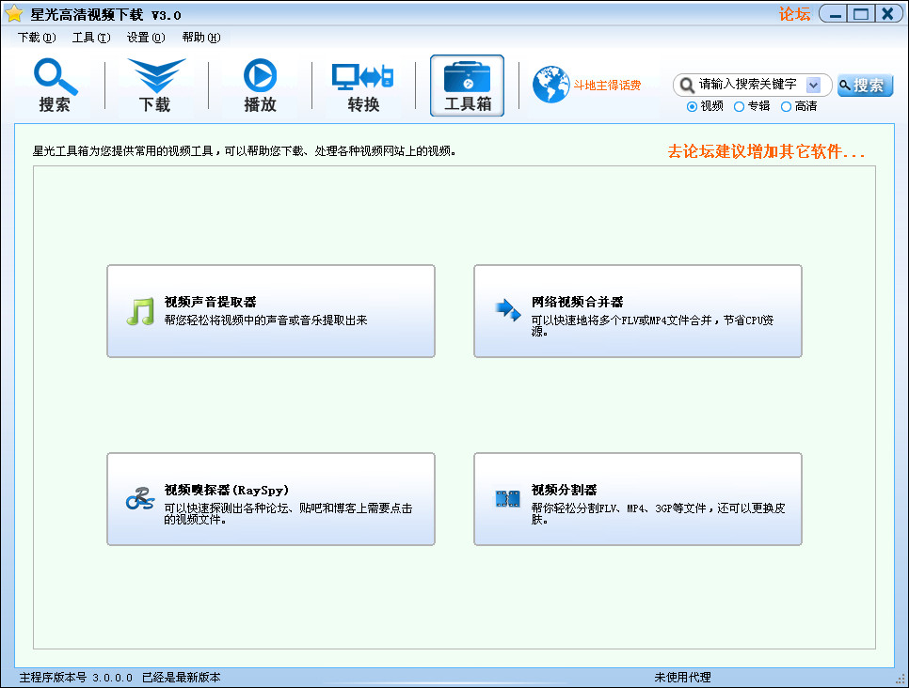The width and height of the screenshot is (909, 688).
Task: Click the 论坛 forum link
Action: coord(796,13)
